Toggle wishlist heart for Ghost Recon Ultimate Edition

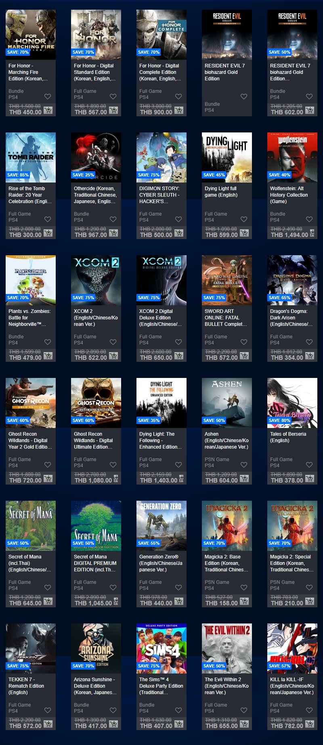[113, 465]
